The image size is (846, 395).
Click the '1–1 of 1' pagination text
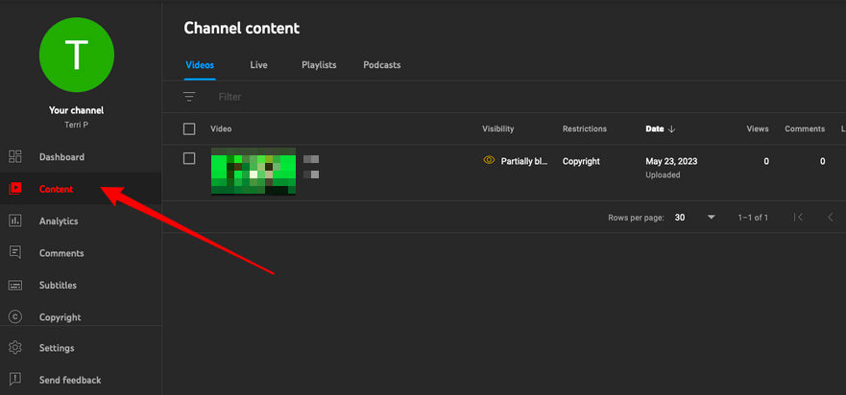[x=753, y=218]
